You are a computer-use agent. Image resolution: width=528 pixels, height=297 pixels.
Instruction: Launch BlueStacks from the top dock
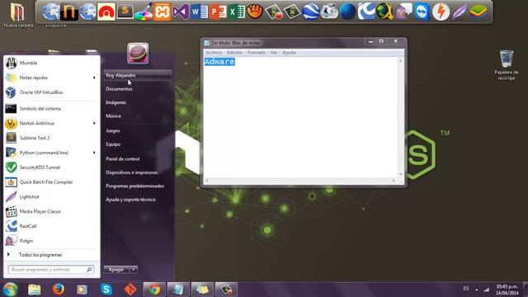click(x=478, y=12)
